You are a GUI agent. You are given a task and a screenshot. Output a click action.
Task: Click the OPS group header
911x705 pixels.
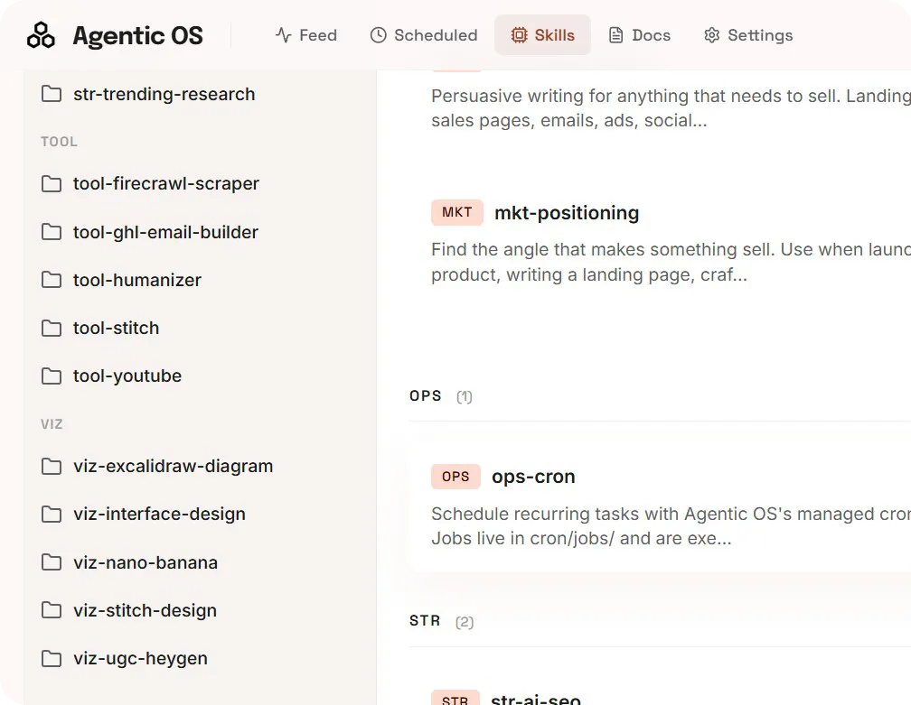pyautogui.click(x=426, y=395)
